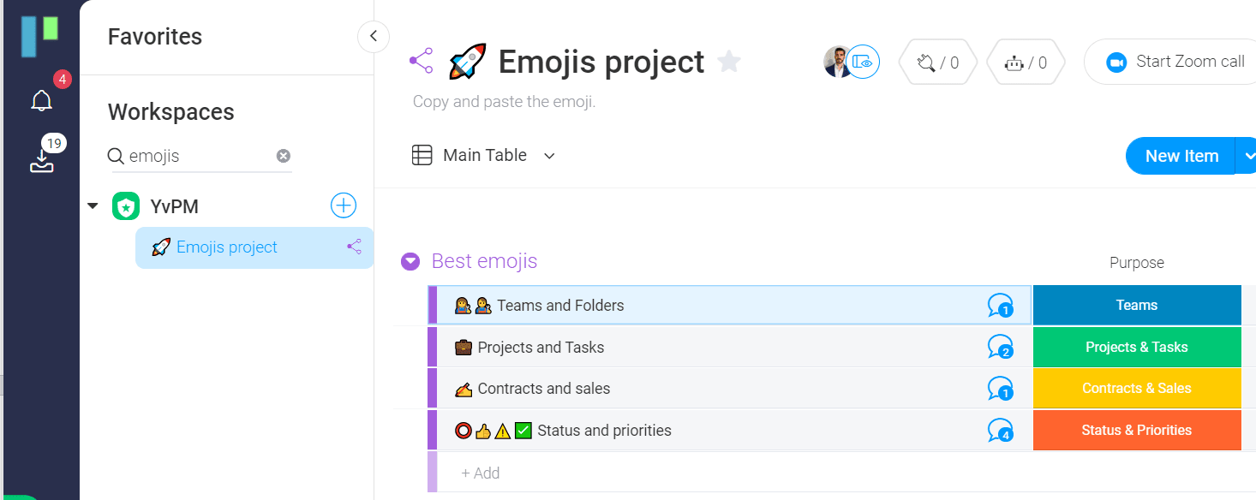Click the New Item button
Image resolution: width=1256 pixels, height=500 pixels.
click(1181, 155)
